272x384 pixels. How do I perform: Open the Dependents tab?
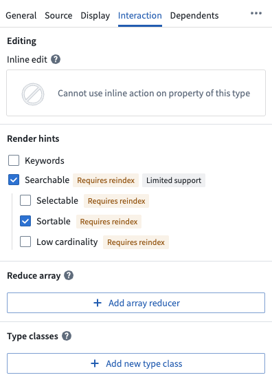(194, 16)
